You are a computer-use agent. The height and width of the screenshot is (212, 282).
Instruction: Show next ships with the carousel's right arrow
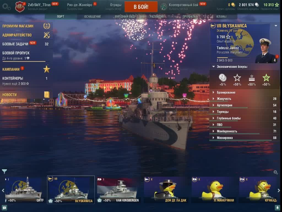279,190
